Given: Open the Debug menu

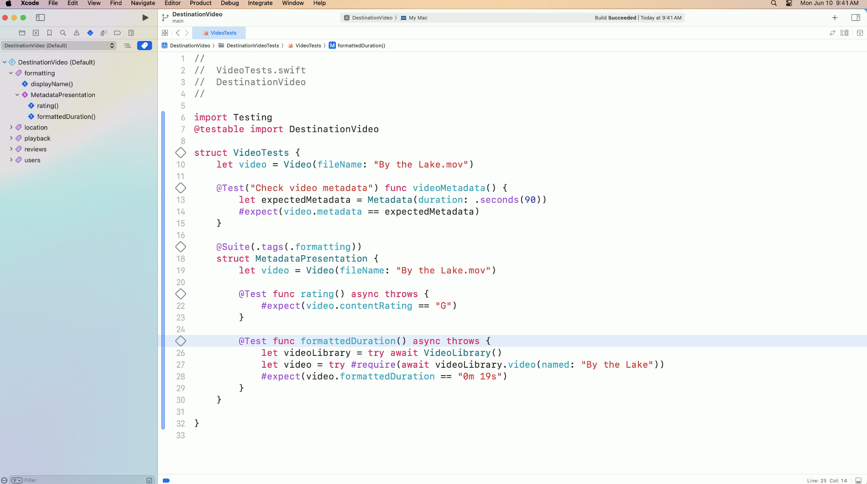Looking at the screenshot, I should click(230, 3).
